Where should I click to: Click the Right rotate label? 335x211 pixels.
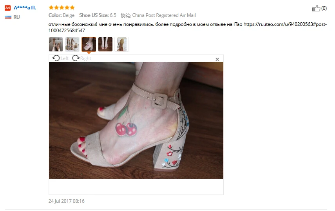(86, 58)
